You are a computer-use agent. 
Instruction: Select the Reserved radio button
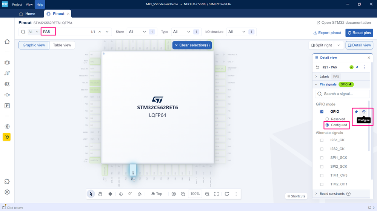coord(327,119)
